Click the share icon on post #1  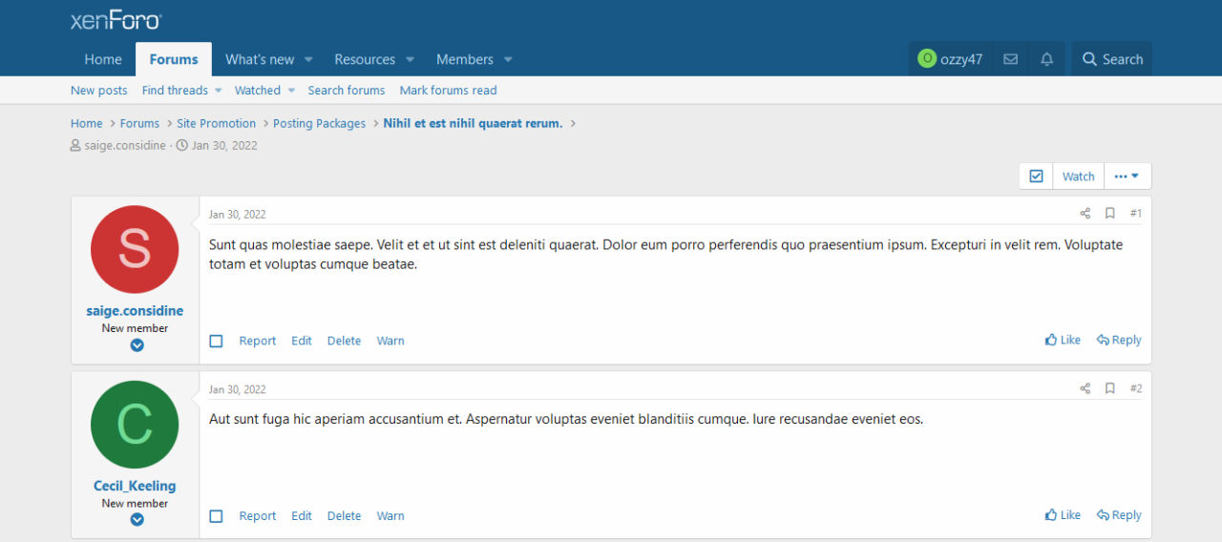(x=1085, y=214)
